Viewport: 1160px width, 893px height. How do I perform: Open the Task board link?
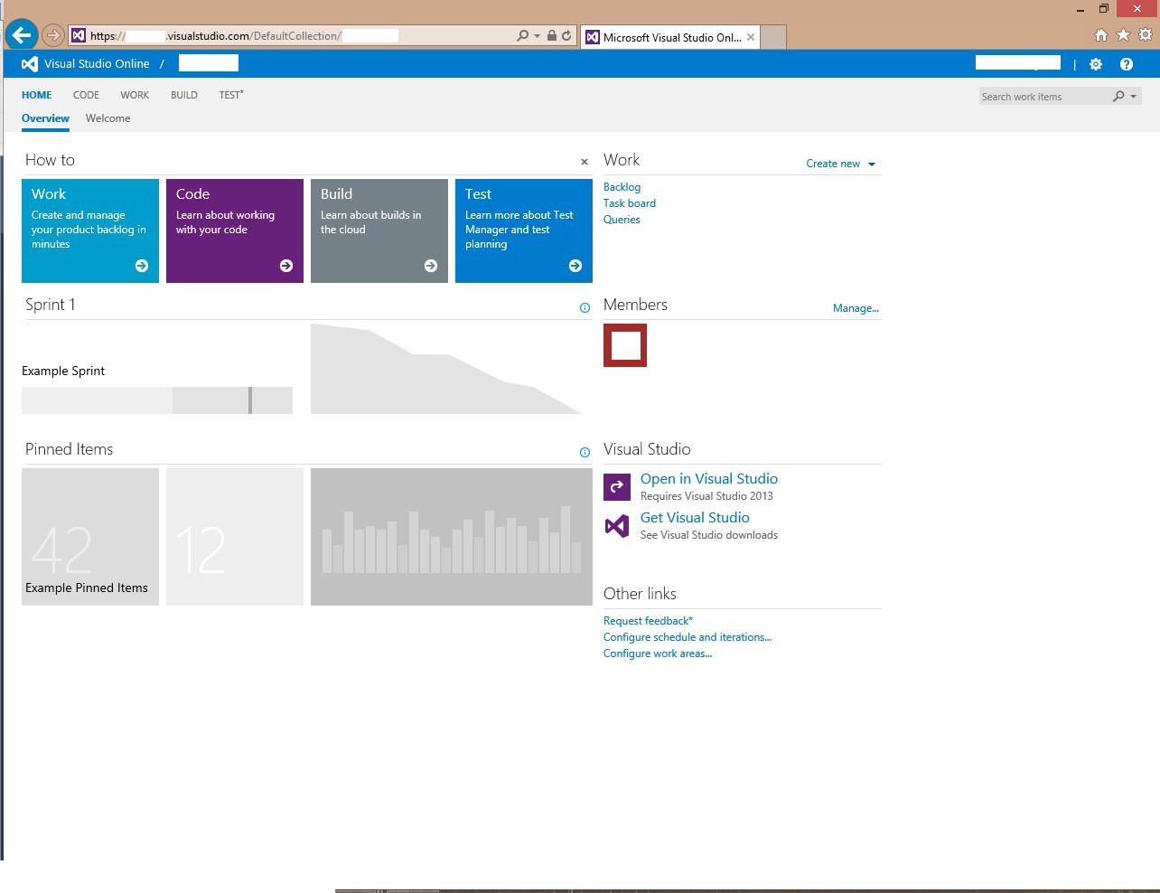click(630, 203)
